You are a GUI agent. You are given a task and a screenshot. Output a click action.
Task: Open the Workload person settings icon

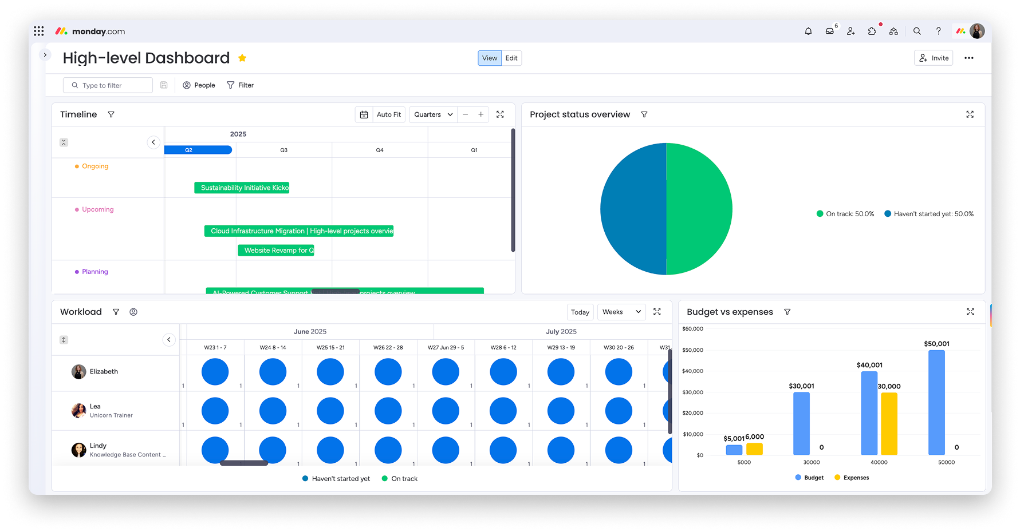pyautogui.click(x=133, y=312)
